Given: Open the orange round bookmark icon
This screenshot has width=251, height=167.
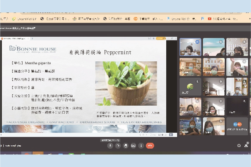Looking at the screenshot, I should click(135, 19).
